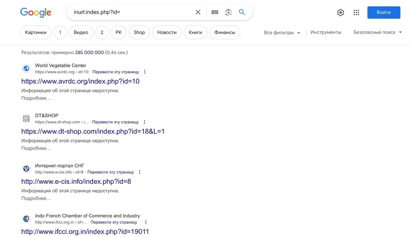Open the settings gear icon
Screen dimensions: 410x238
(x=340, y=12)
